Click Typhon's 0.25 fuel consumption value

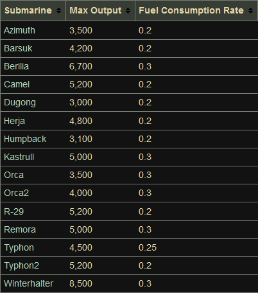click(148, 247)
